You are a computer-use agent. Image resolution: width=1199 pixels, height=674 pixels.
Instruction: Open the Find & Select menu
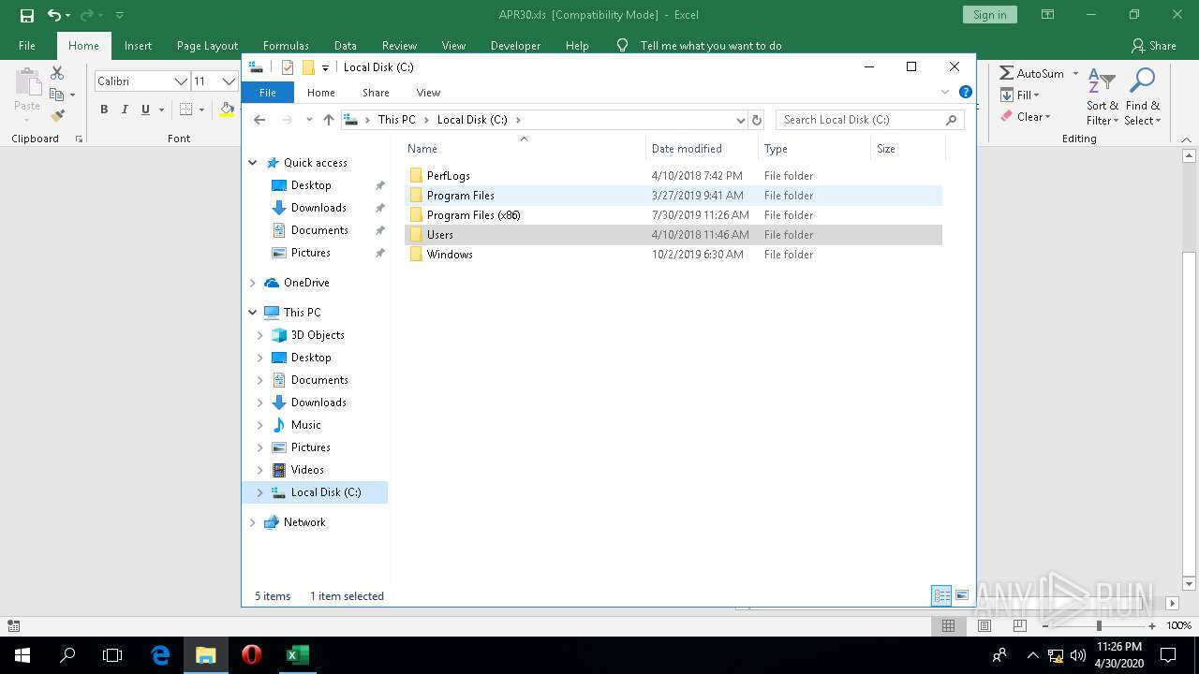1142,96
